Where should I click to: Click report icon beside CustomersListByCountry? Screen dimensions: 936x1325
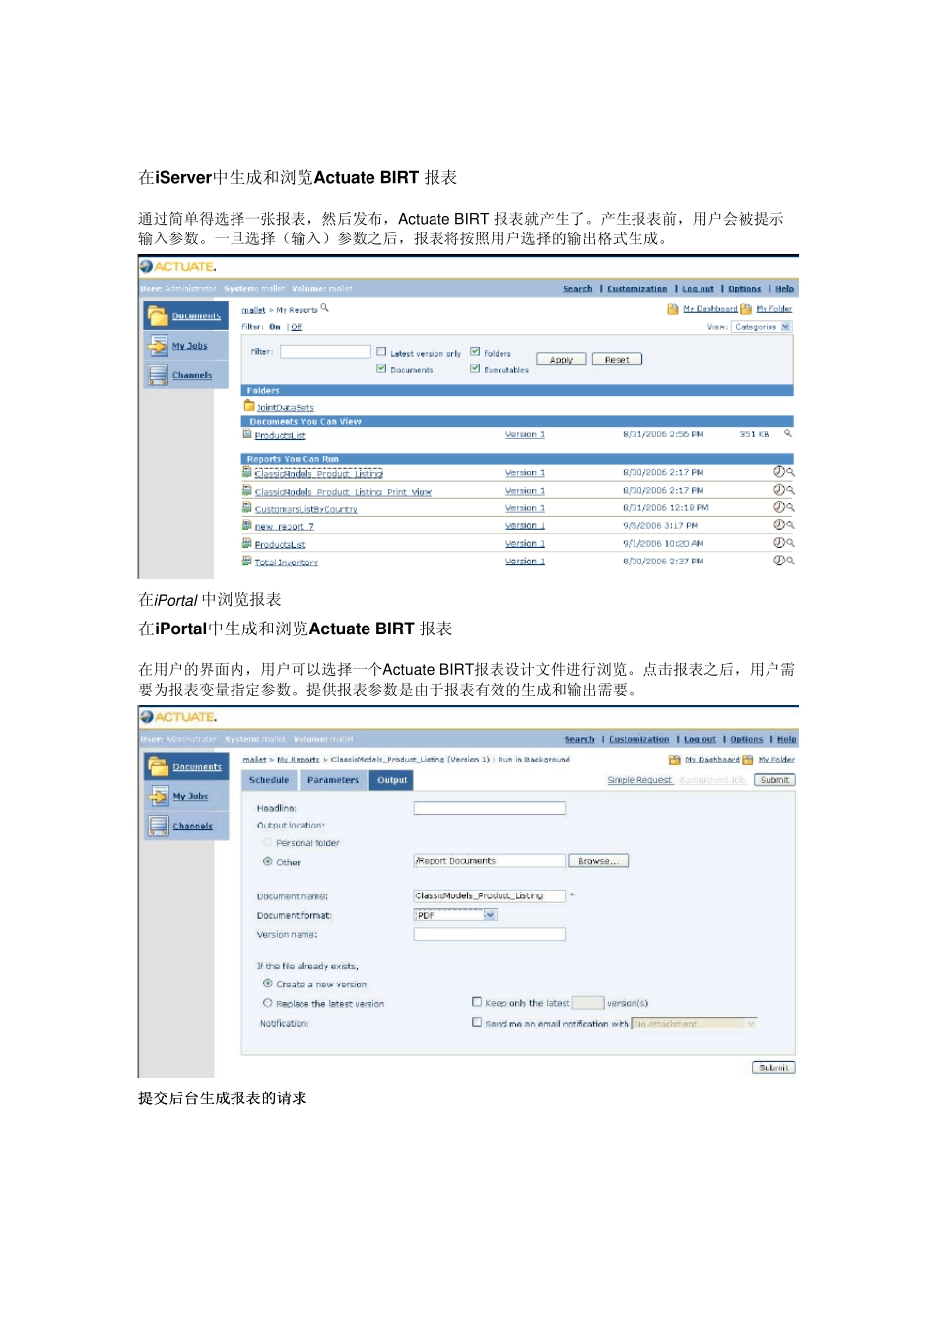click(247, 508)
